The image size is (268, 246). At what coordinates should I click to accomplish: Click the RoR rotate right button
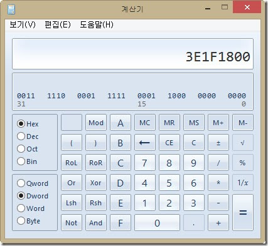point(96,163)
